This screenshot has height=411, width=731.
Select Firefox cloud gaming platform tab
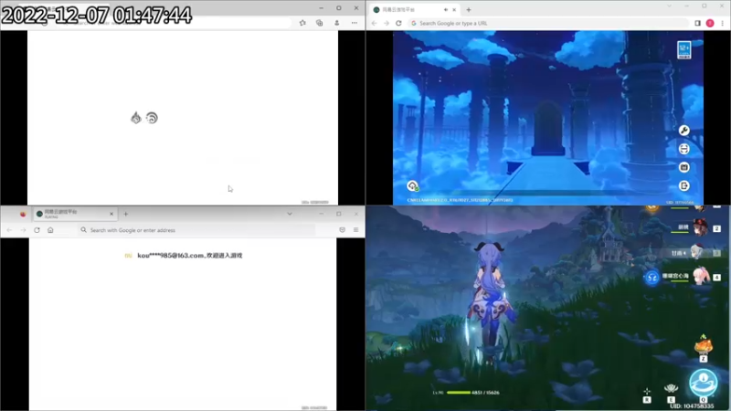(75, 214)
